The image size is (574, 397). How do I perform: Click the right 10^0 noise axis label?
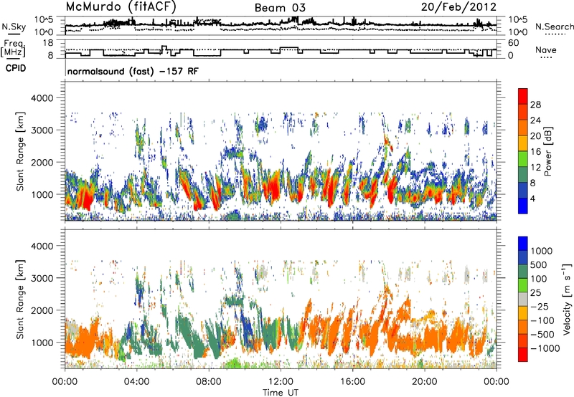(x=518, y=32)
